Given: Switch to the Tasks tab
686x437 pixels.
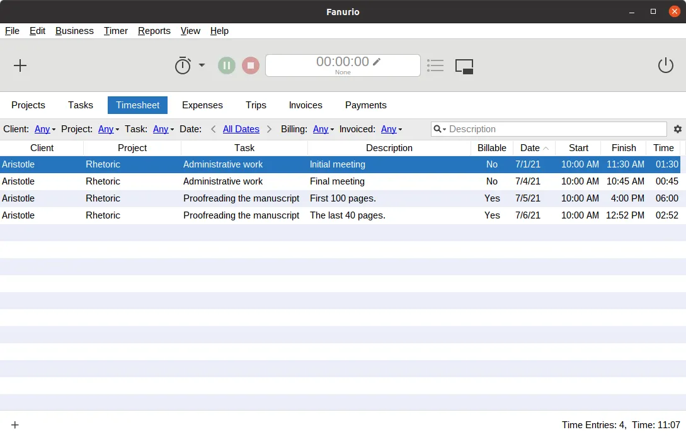Looking at the screenshot, I should [81, 105].
